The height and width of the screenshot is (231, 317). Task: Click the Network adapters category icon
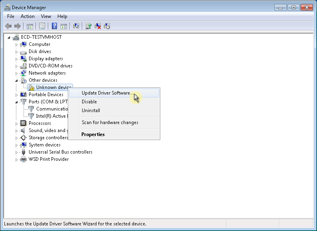tap(24, 73)
